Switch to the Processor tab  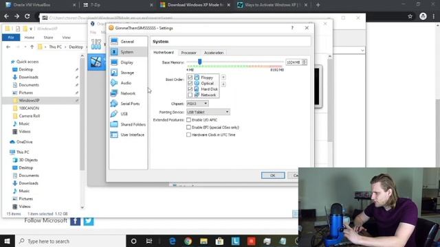[x=188, y=53]
